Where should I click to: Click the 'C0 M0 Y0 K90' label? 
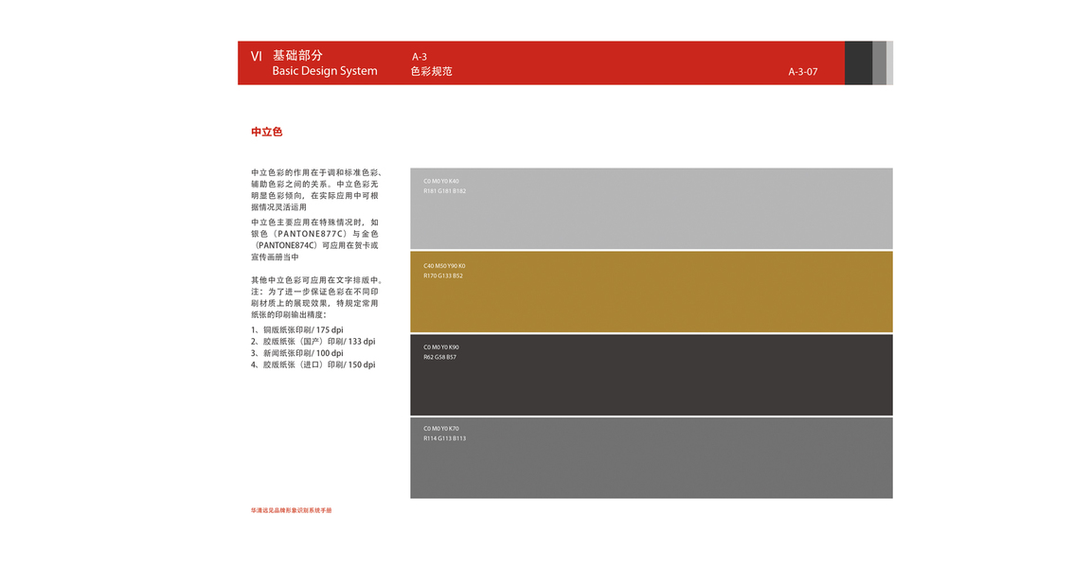441,346
